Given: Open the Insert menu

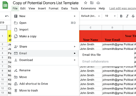Looking at the screenshot, I should tap(42, 8).
